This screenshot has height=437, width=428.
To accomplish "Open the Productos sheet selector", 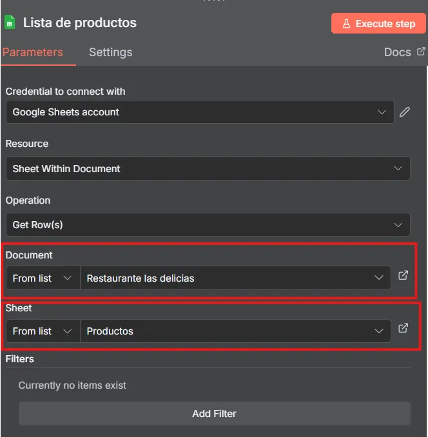I will [x=235, y=331].
